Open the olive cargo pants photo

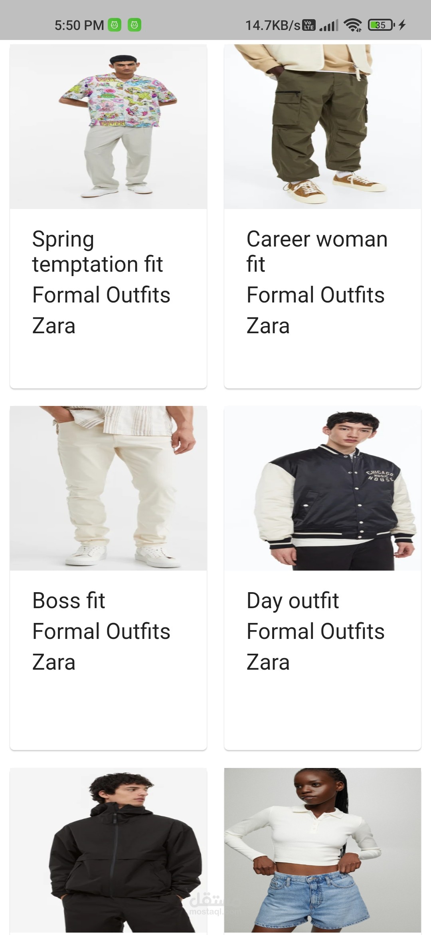click(x=322, y=127)
